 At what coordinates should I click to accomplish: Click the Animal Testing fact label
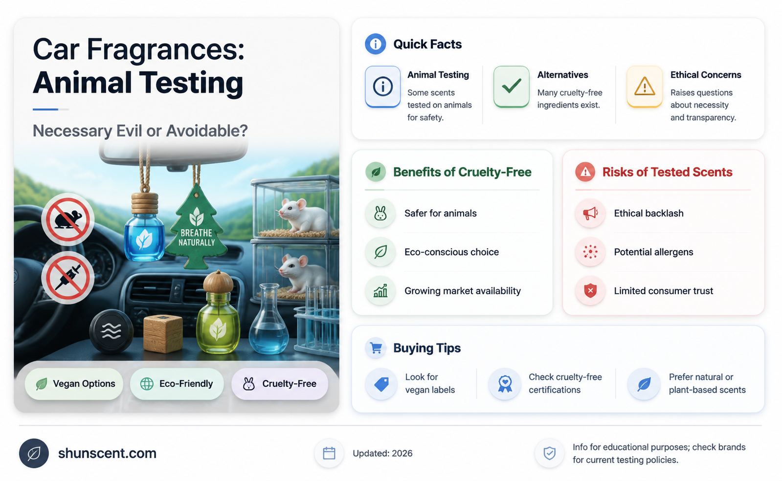coord(438,75)
